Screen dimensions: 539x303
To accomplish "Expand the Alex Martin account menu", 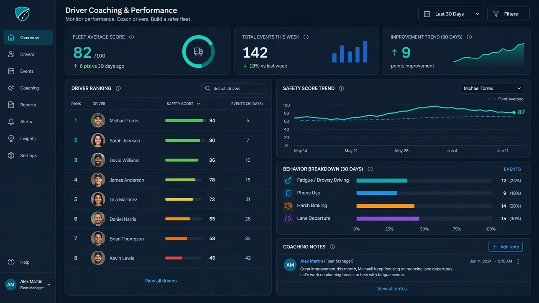I will [49, 285].
